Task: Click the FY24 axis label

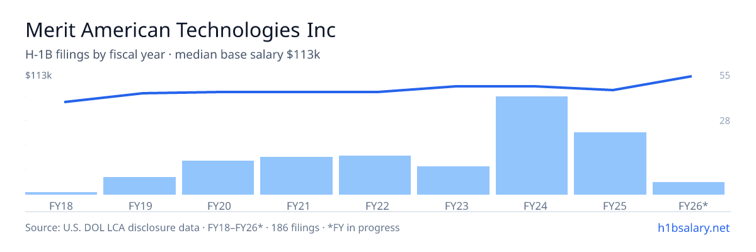Action: coord(532,205)
